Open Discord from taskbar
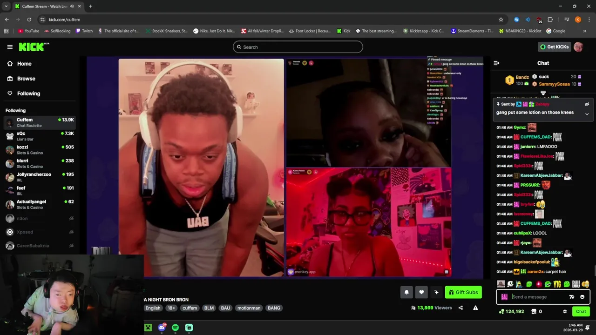The height and width of the screenshot is (335, 596). pyautogui.click(x=162, y=328)
